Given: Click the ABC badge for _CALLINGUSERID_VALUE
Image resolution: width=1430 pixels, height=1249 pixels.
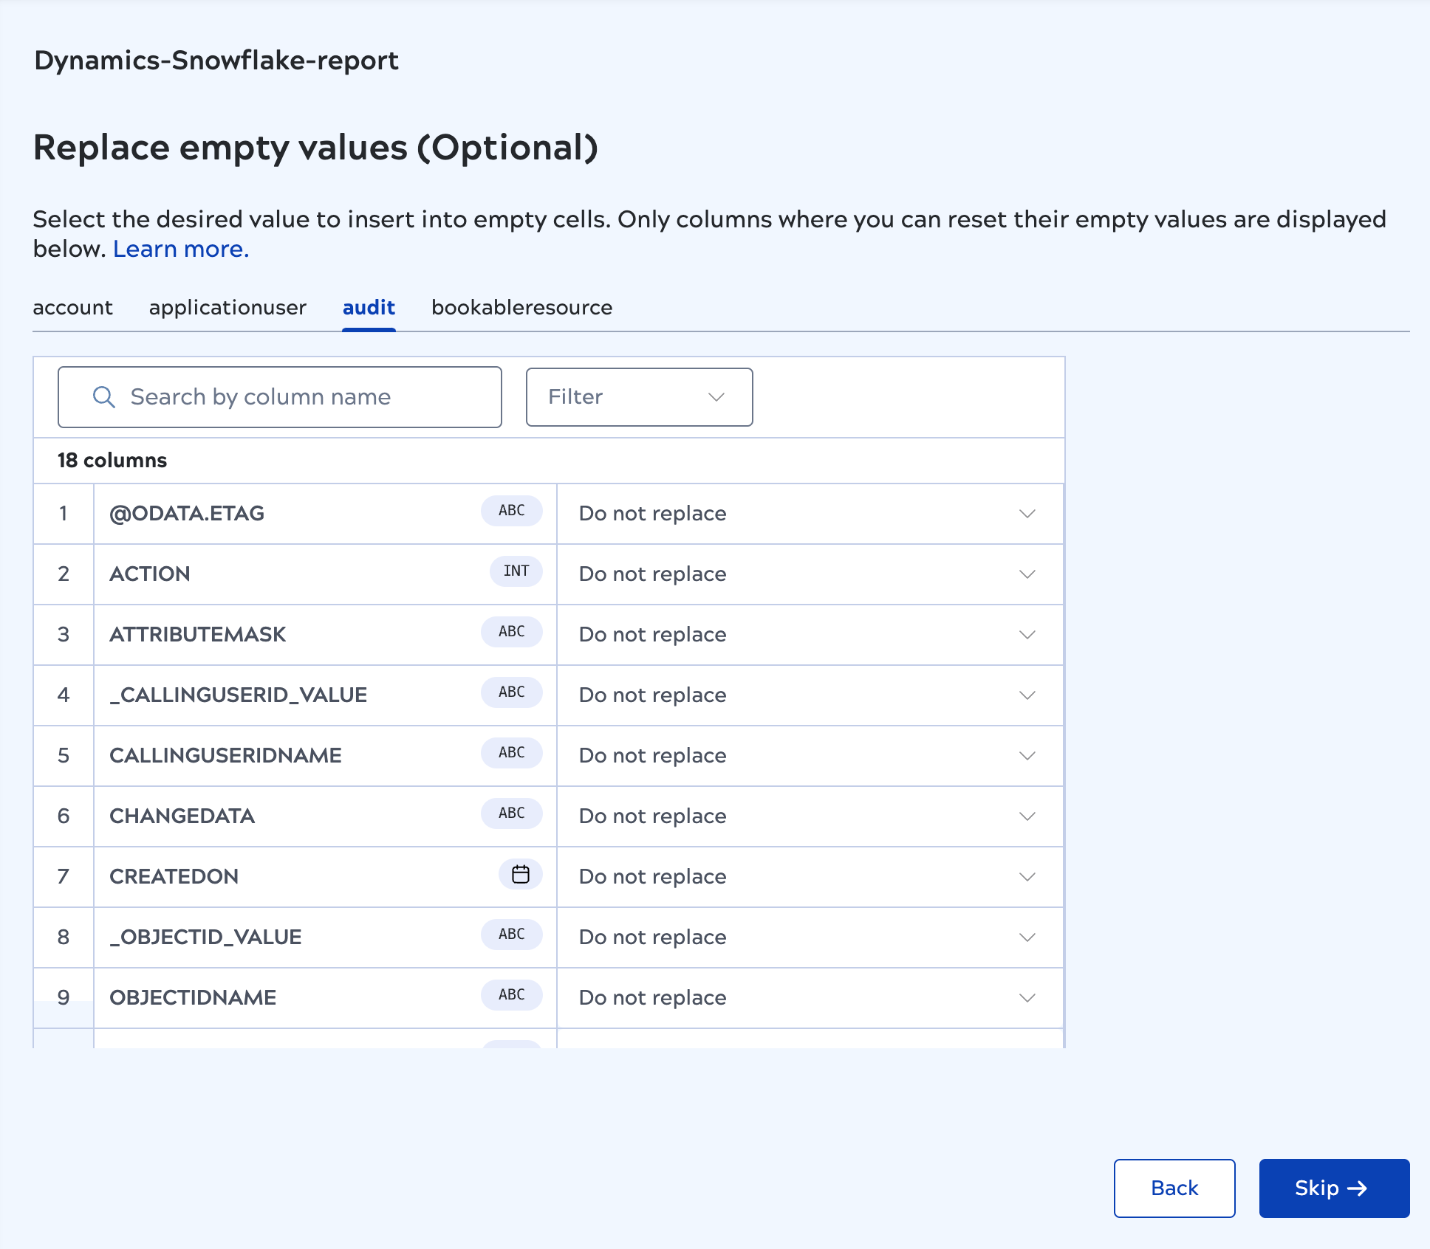Looking at the screenshot, I should tap(511, 692).
